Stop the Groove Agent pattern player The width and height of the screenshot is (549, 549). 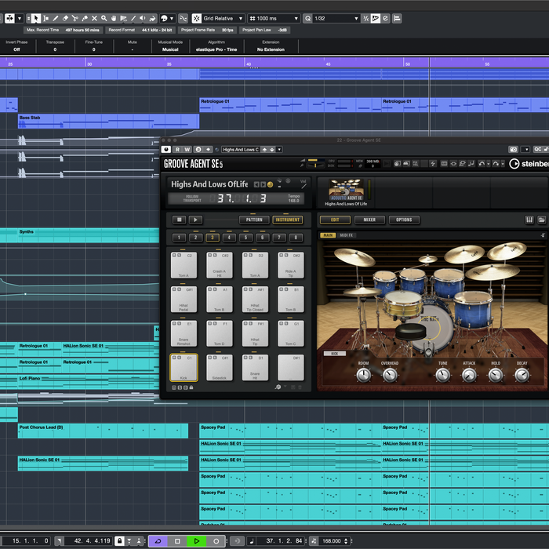pyautogui.click(x=180, y=220)
